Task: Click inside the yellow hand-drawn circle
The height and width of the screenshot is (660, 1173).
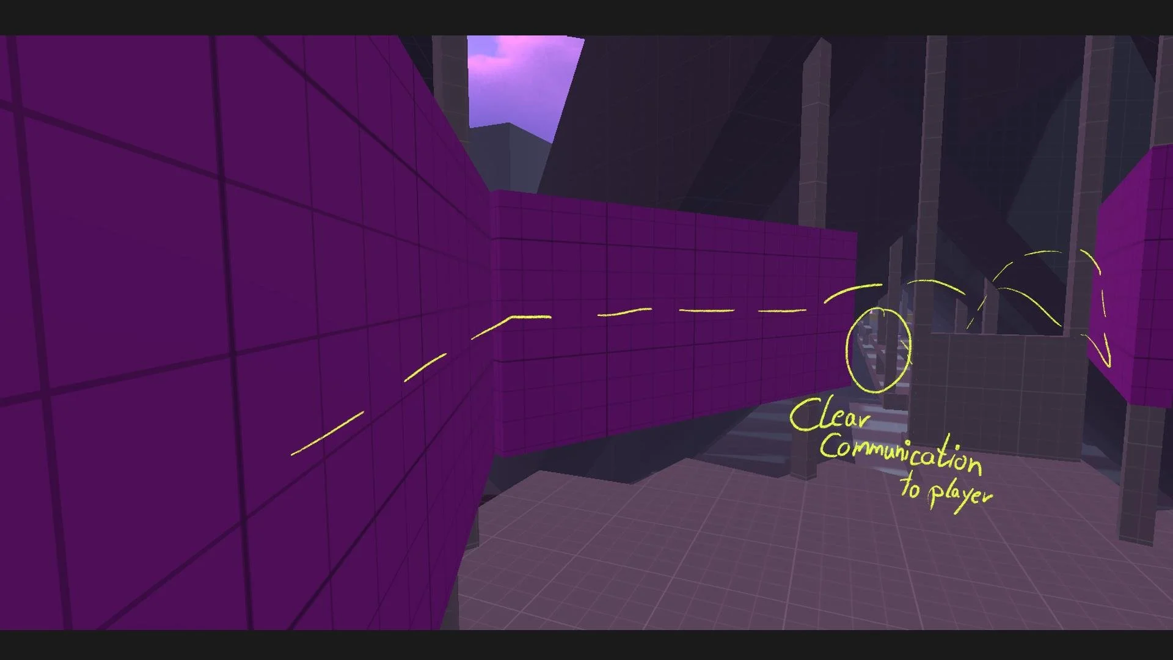Action: click(x=878, y=351)
